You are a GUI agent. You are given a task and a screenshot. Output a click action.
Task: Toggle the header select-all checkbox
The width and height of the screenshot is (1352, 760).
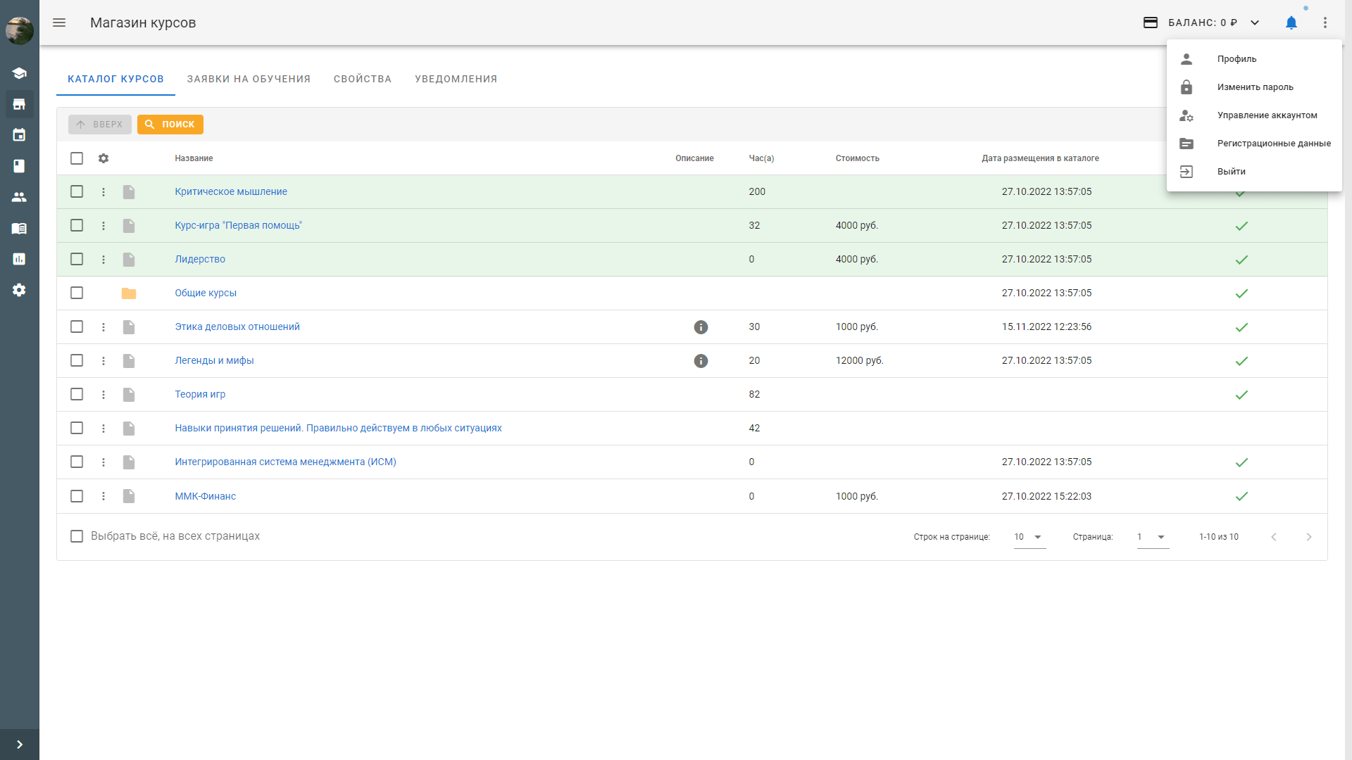pyautogui.click(x=77, y=158)
